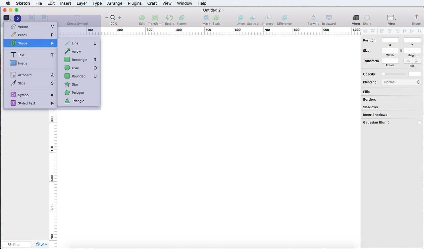Click the Share toolbar icon
Image resolution: width=424 pixels, height=249 pixels.
pyautogui.click(x=367, y=18)
